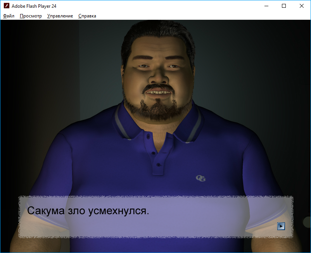Click the "Adobe Flash Player 24" title text

(x=34, y=6)
